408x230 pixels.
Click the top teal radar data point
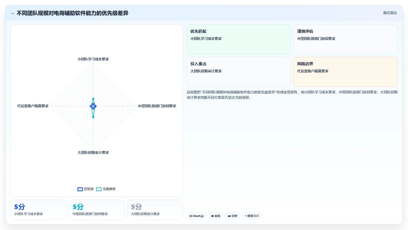[93, 99]
